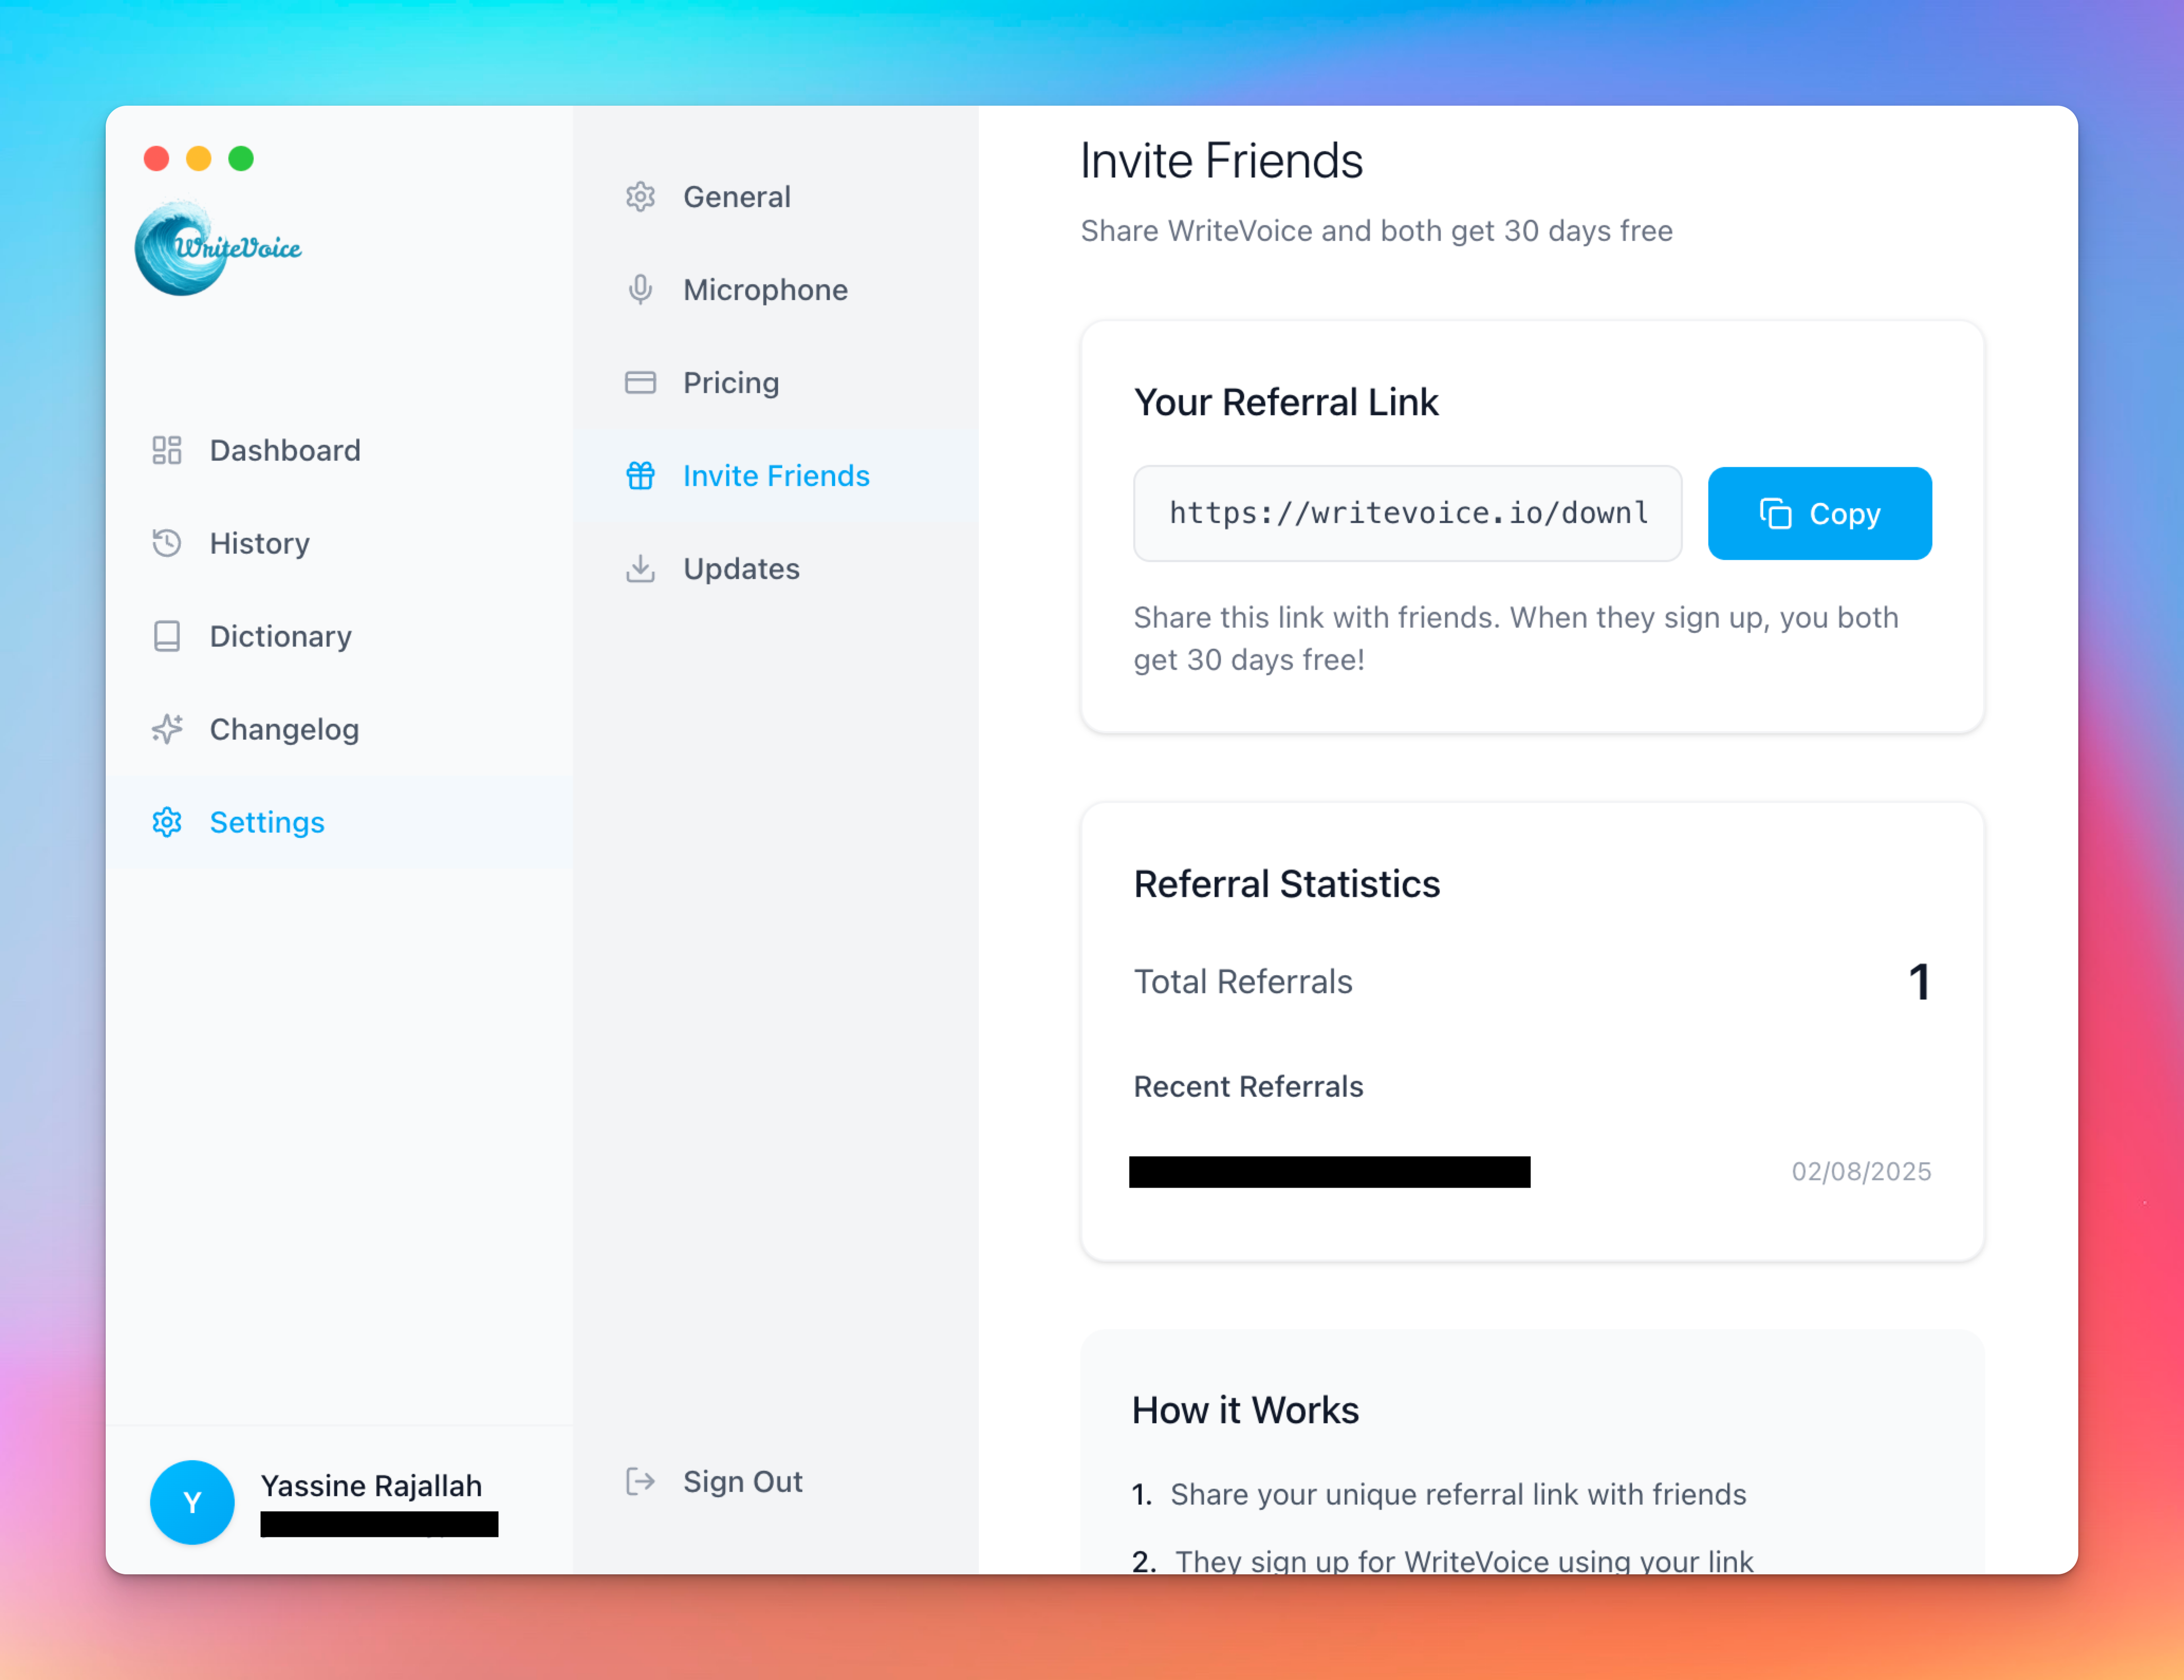Maximize window with the green button
The width and height of the screenshot is (2184, 1680).
241,159
